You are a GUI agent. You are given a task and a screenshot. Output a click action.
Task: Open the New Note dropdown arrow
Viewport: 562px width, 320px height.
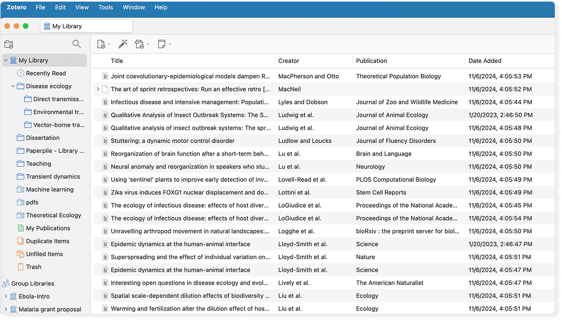coord(170,44)
